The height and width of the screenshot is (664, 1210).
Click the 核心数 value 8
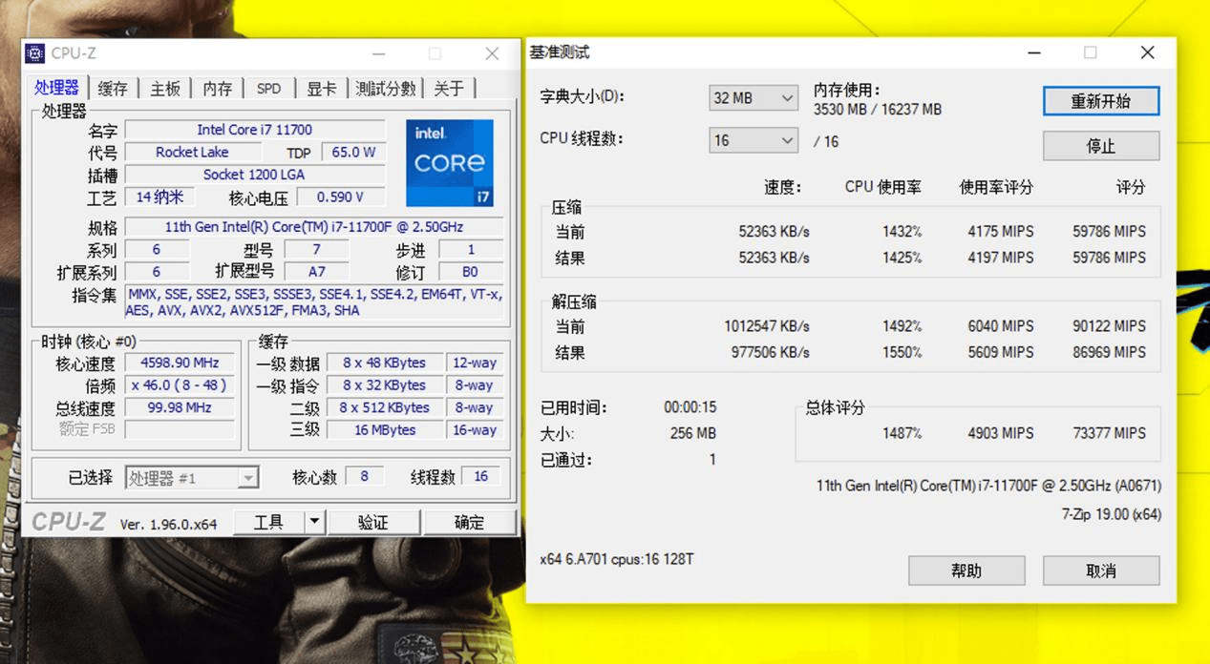[364, 476]
